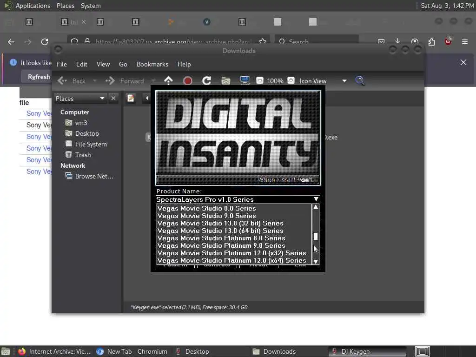Open the Help menu
The width and height of the screenshot is (476, 357).
pos(184,64)
